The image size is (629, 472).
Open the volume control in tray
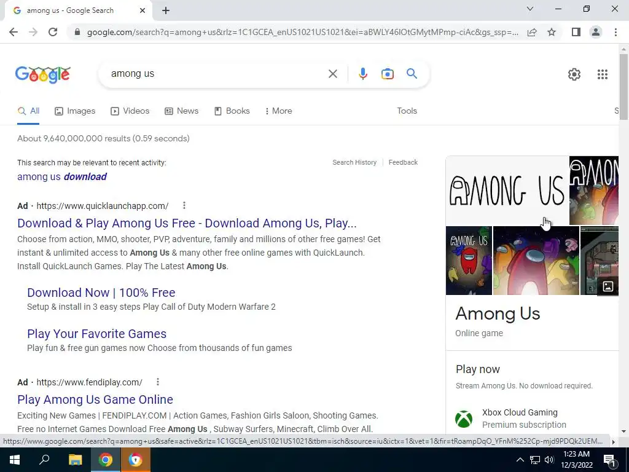549,460
